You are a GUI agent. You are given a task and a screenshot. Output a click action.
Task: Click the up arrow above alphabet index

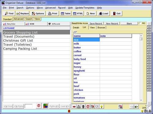pyautogui.click(x=149, y=24)
